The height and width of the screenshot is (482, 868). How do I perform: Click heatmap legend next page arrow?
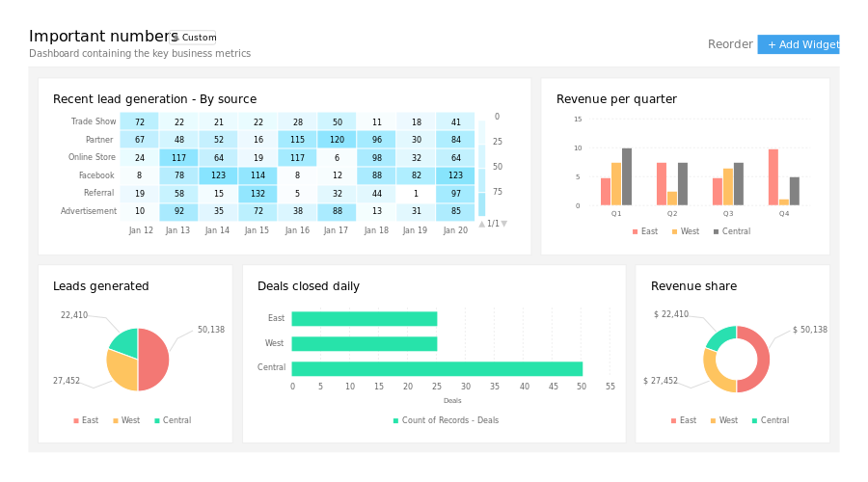(503, 224)
